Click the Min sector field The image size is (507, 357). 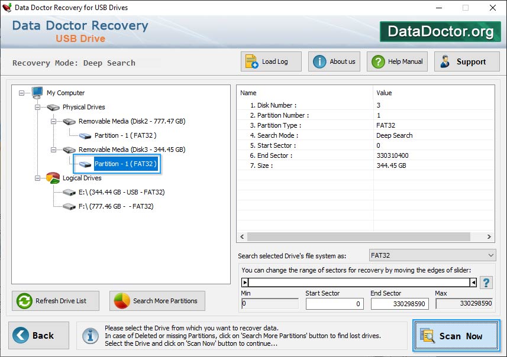(x=270, y=303)
